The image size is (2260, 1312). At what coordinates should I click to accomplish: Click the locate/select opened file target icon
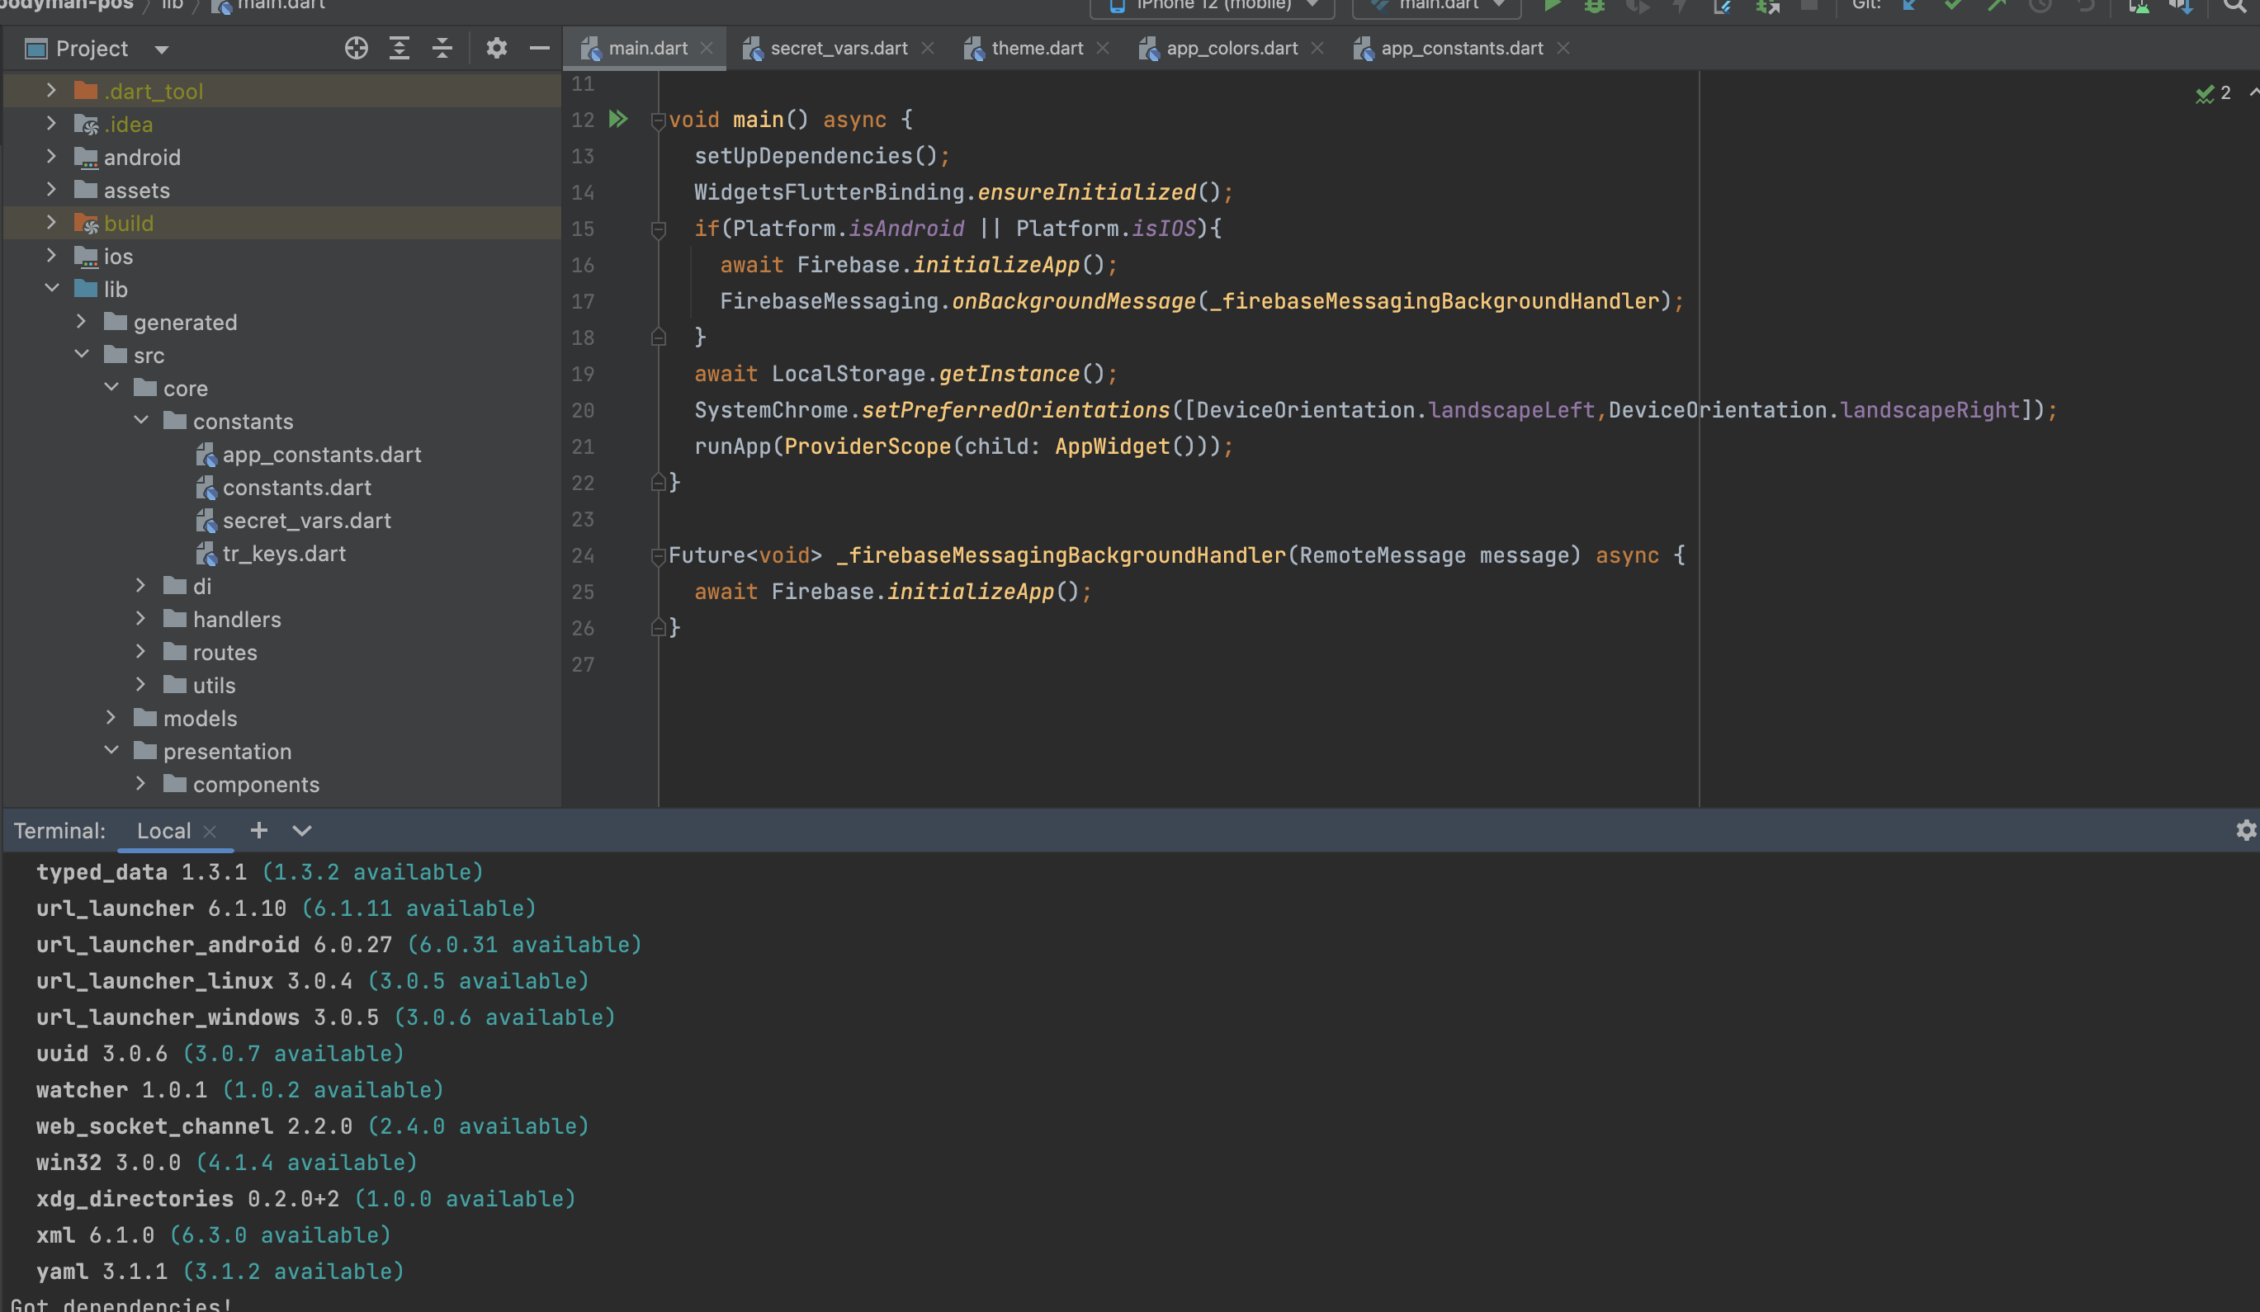coord(356,49)
